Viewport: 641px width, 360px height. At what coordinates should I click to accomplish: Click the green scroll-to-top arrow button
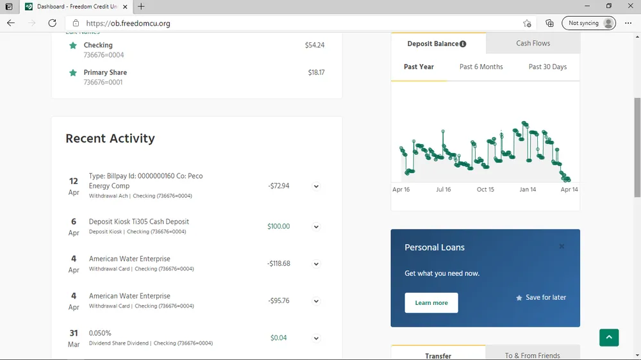[x=609, y=338]
